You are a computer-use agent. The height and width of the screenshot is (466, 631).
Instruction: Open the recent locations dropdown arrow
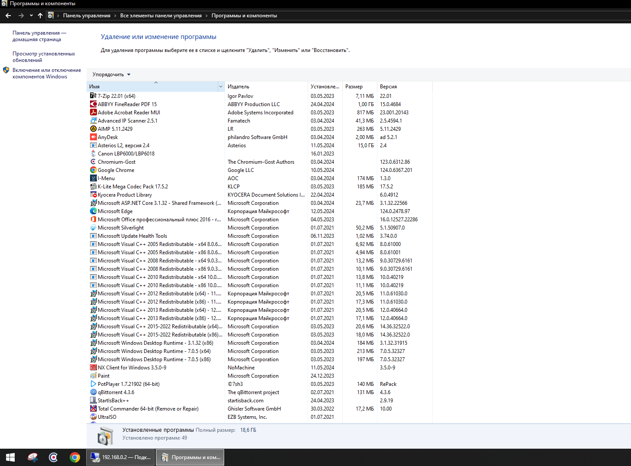tap(31, 16)
